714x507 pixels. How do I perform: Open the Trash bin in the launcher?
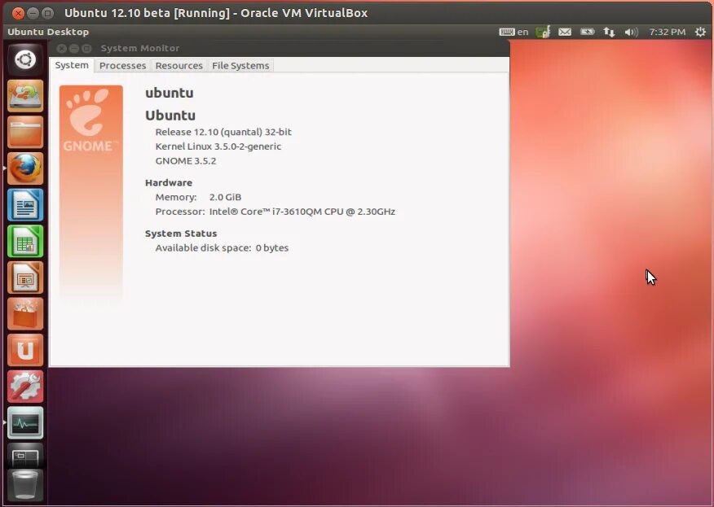click(25, 486)
